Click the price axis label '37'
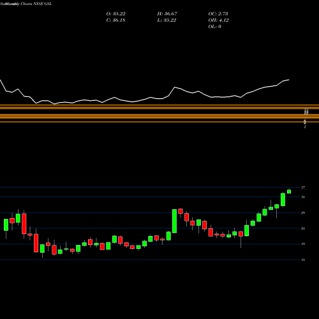 tap(303, 188)
